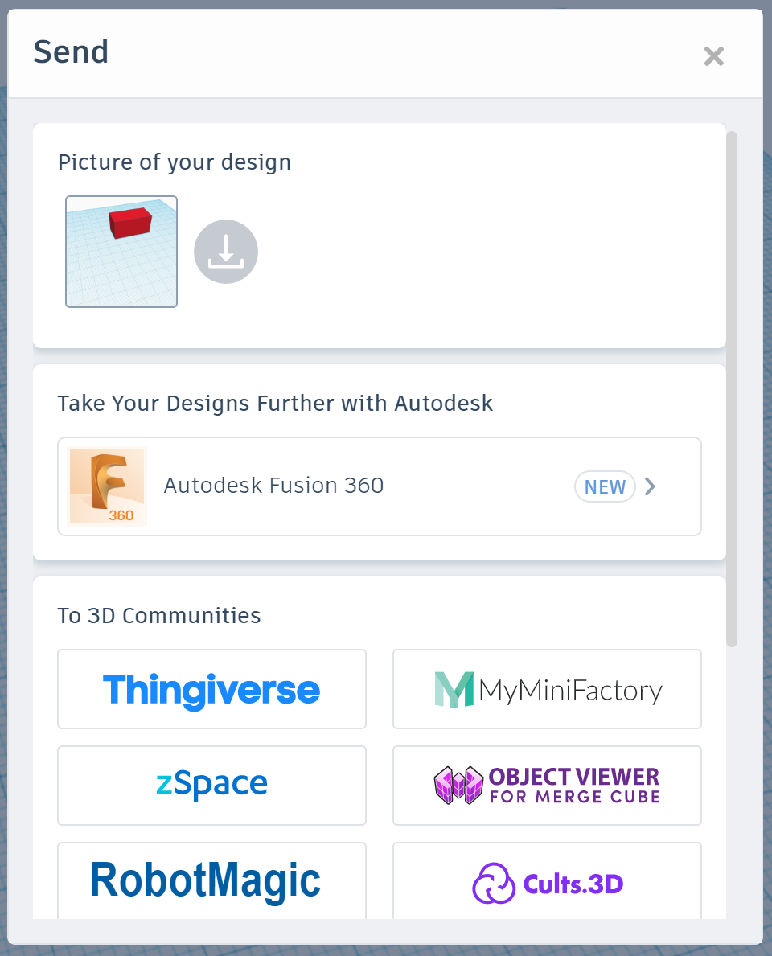Click the MyMiniFactory green M logo

pos(454,690)
